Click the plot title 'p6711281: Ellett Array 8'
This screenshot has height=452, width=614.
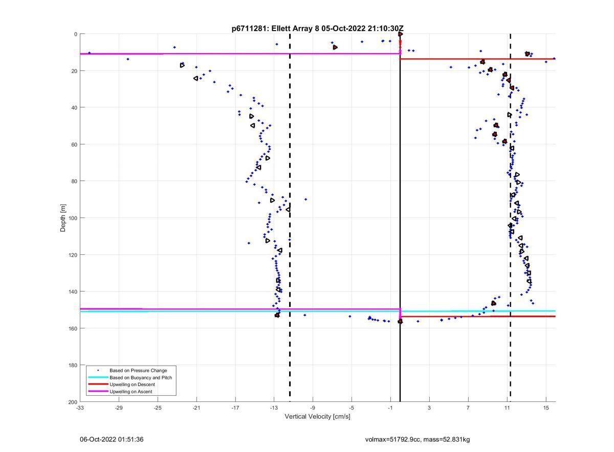pyautogui.click(x=275, y=29)
